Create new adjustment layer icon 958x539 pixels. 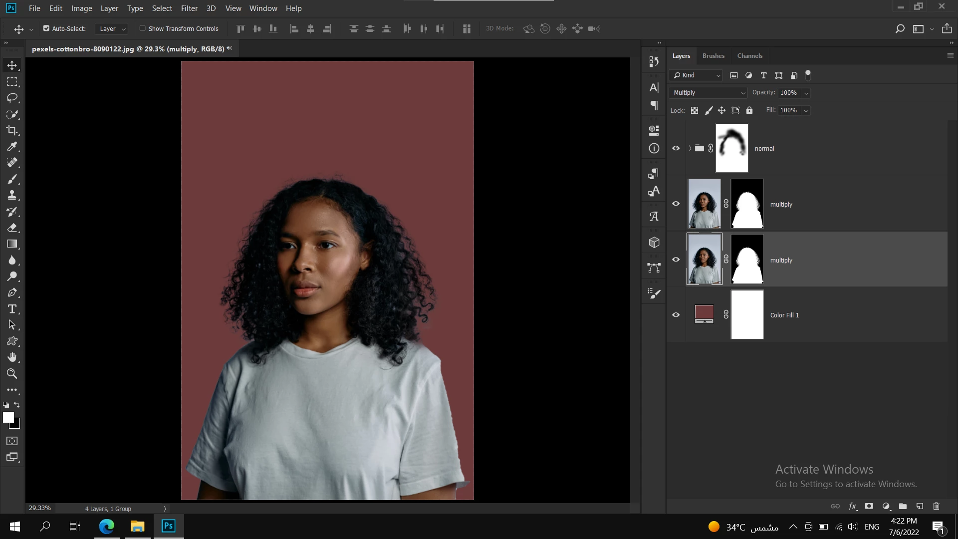pos(886,506)
